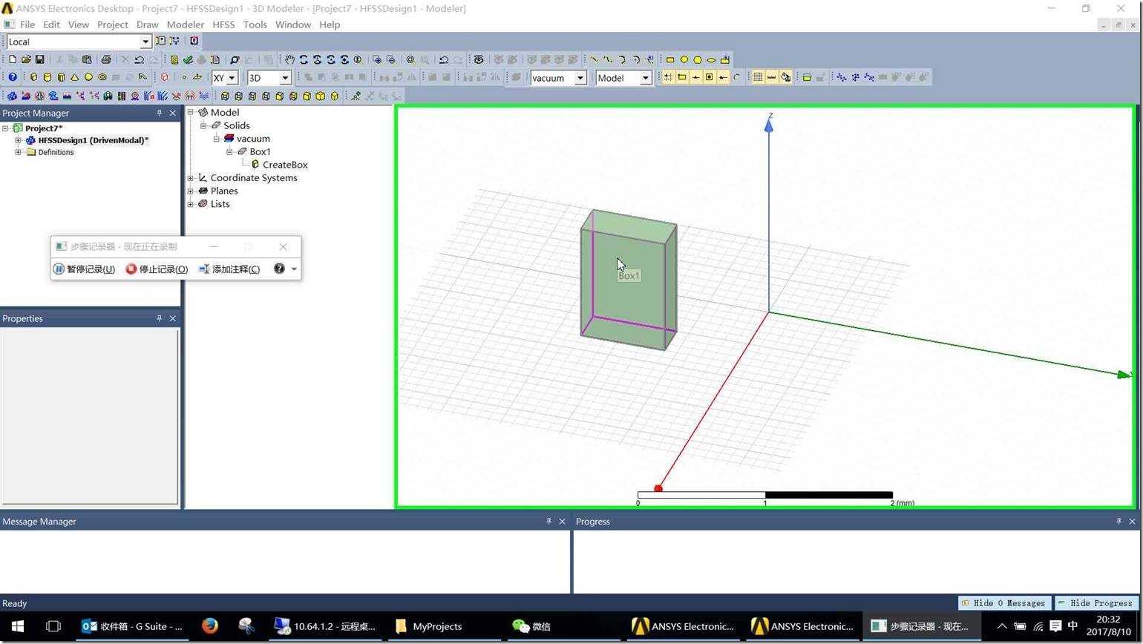The width and height of the screenshot is (1143, 644).
Task: Open the 3D movement mode dropdown
Action: click(x=284, y=78)
